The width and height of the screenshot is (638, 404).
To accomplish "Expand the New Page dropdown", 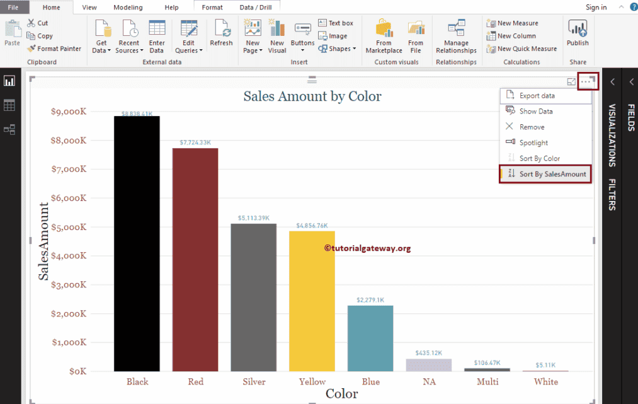I will 252,36.
